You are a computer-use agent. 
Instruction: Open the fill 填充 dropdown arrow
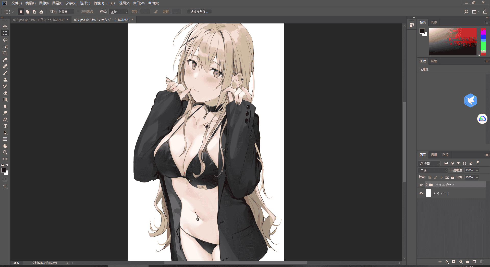[x=477, y=177]
